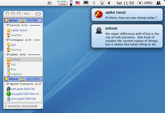Click the [0] counter in the menu bar
Image resolution: width=165 pixels, height=113 pixels.
click(x=50, y=3)
